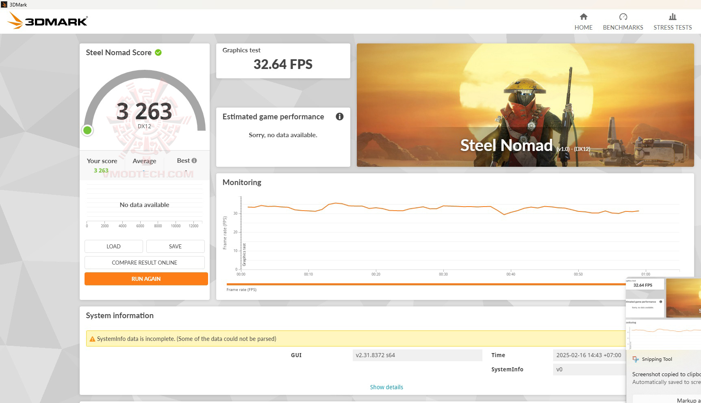Click the Snipping Tool icon in the notification
Screen dimensions: 701x403
click(x=636, y=359)
